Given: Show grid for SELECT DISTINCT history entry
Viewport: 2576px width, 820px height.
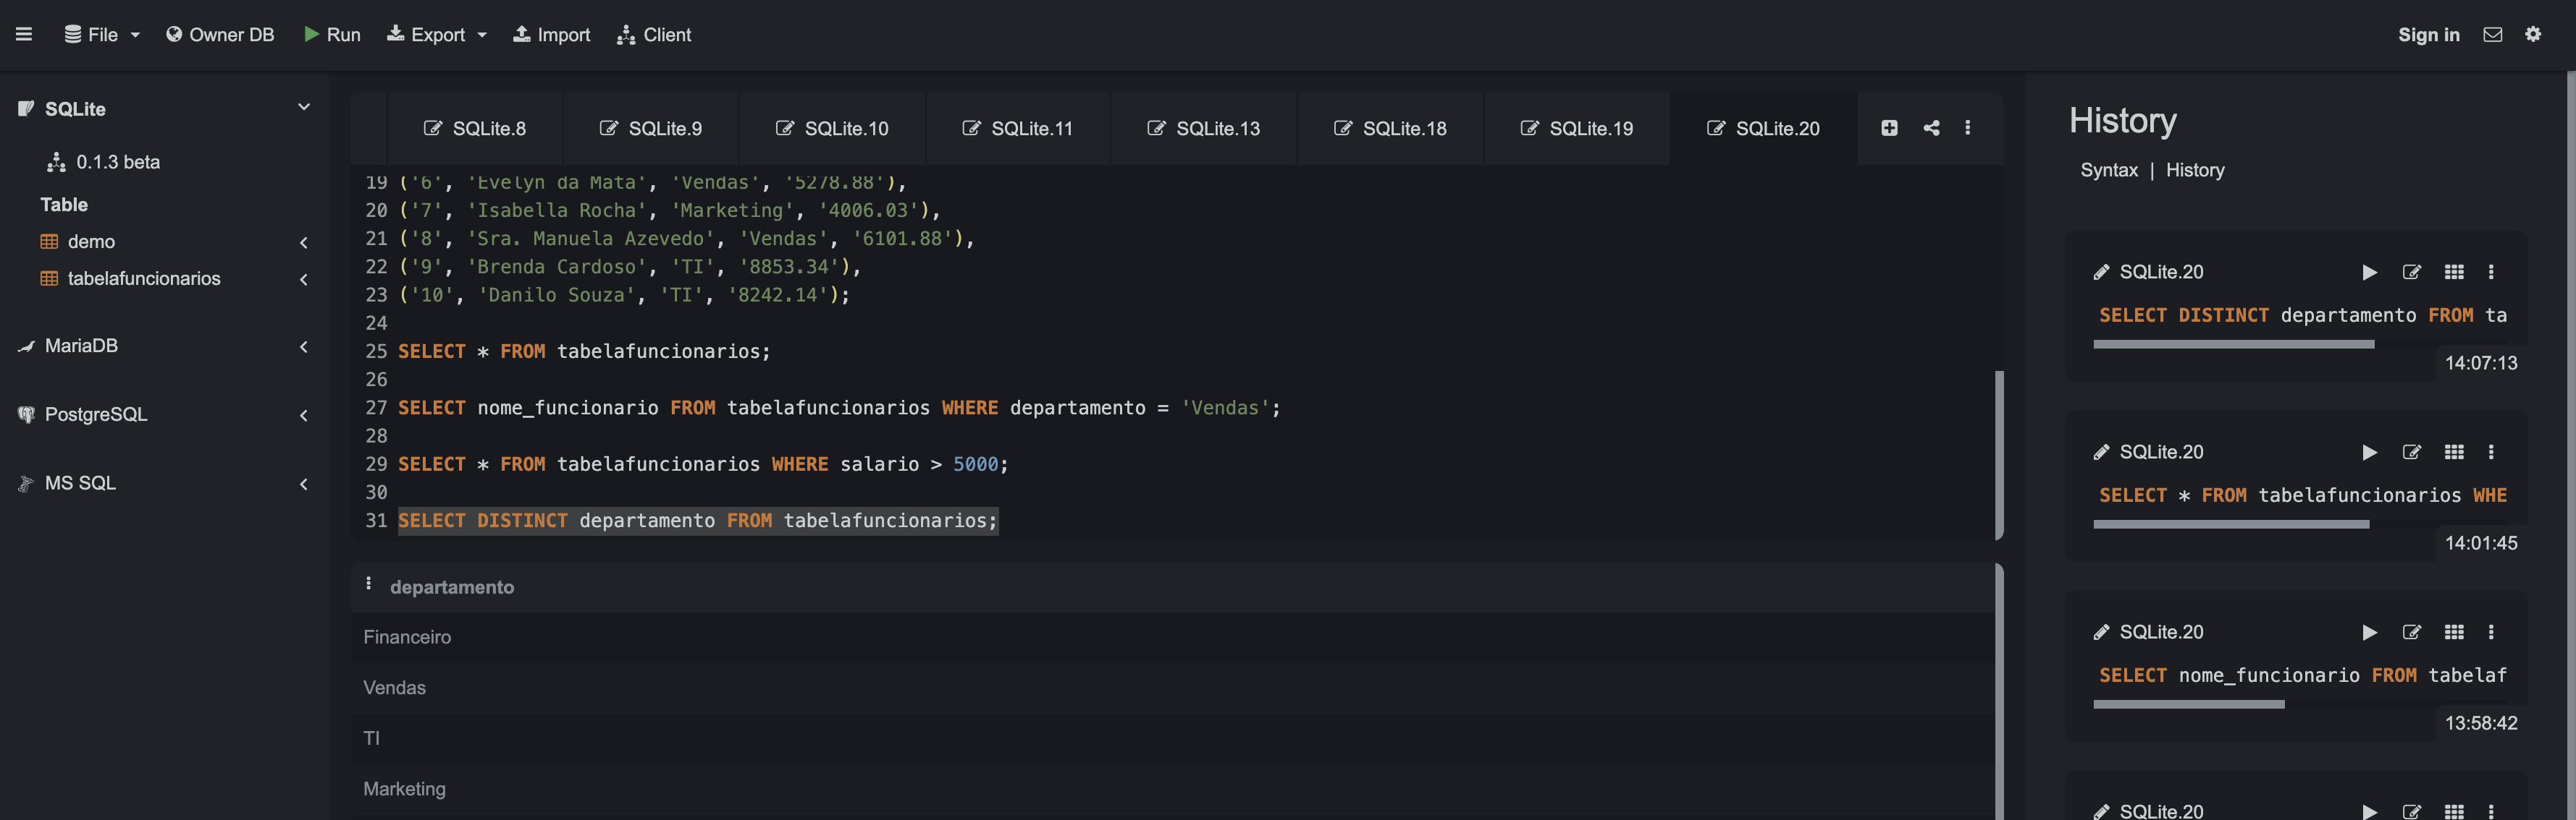Looking at the screenshot, I should point(2454,273).
